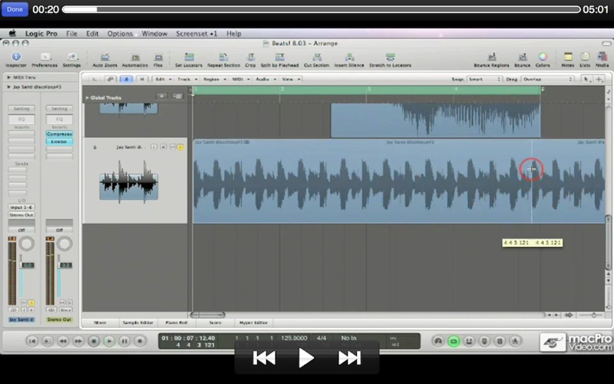This screenshot has width=614, height=384.
Task: Open the Settings toolbar icon
Action: coord(71,57)
